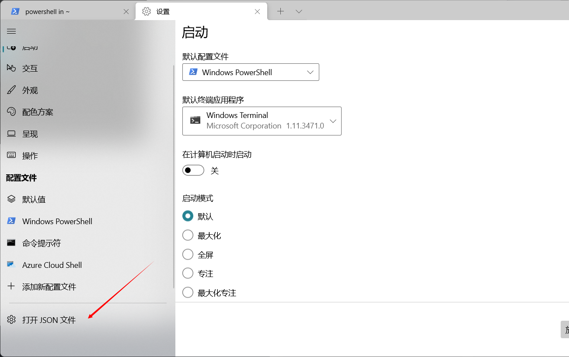The width and height of the screenshot is (569, 357).
Task: Switch to the powershell in ~ tab
Action: pos(66,12)
